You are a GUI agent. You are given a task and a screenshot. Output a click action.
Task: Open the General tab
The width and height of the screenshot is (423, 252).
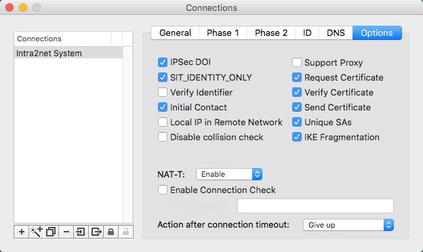[x=175, y=33]
